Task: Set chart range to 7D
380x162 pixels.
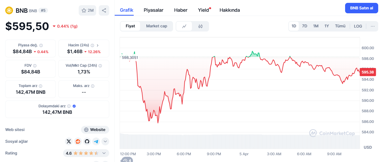Action: pyautogui.click(x=304, y=26)
